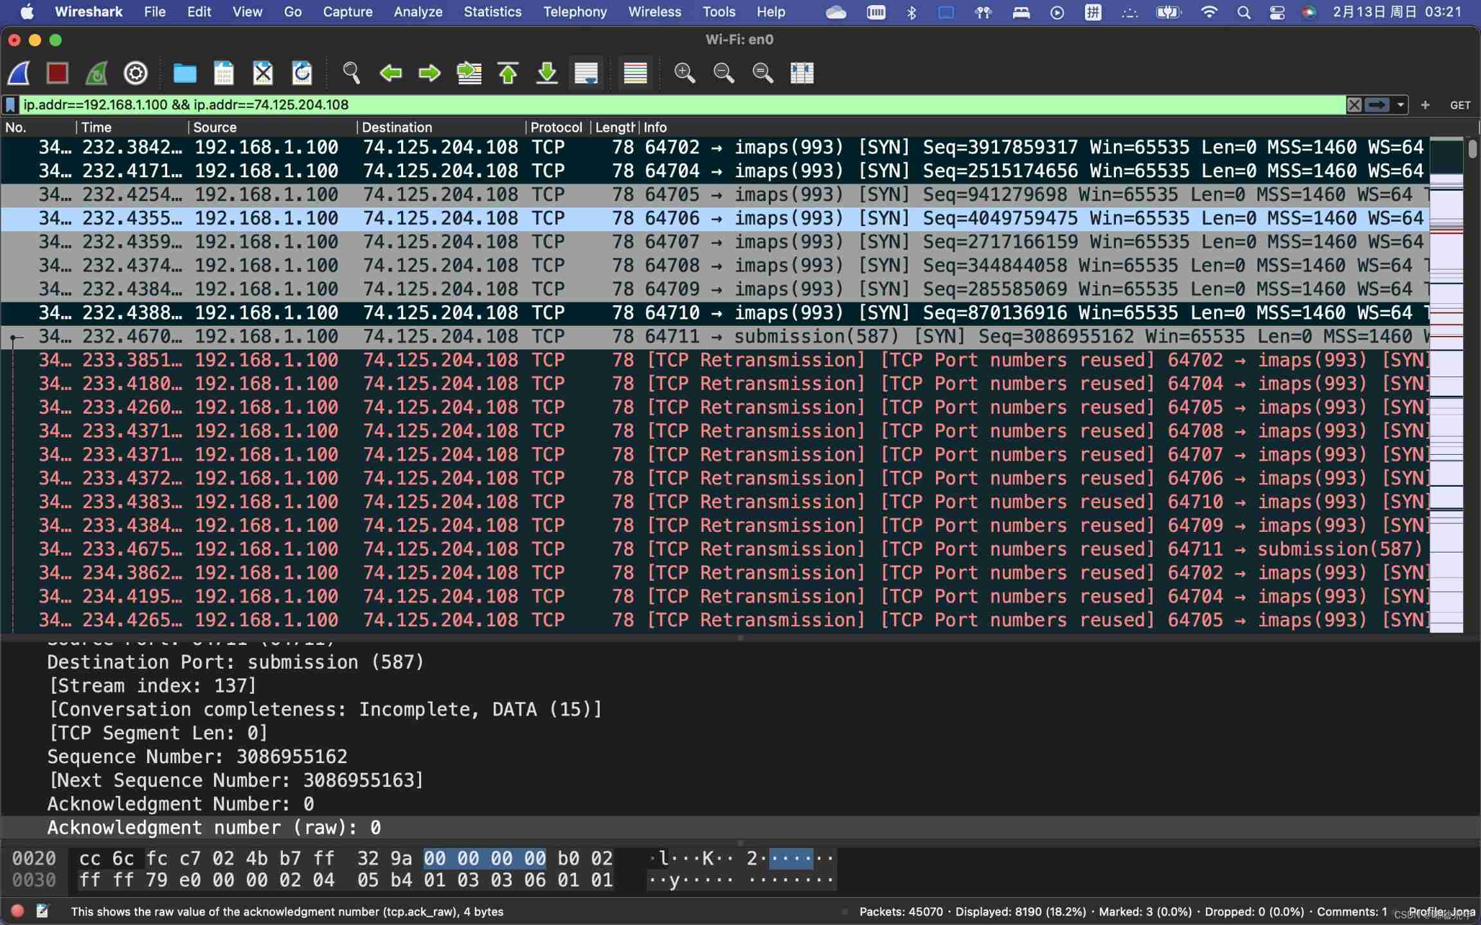Viewport: 1481px width, 925px height.
Task: Open the Tools menu
Action: pos(719,12)
